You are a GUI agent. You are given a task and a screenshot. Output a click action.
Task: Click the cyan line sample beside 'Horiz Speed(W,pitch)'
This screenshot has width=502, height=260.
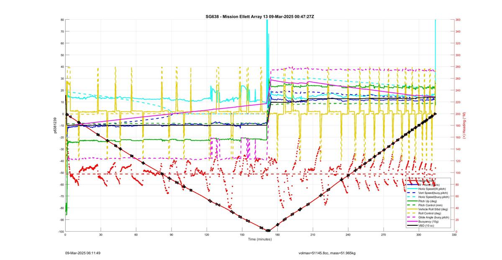click(412, 189)
